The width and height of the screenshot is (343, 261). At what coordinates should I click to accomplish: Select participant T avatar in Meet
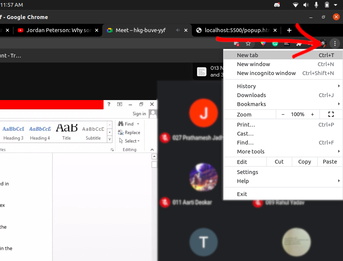point(203,242)
